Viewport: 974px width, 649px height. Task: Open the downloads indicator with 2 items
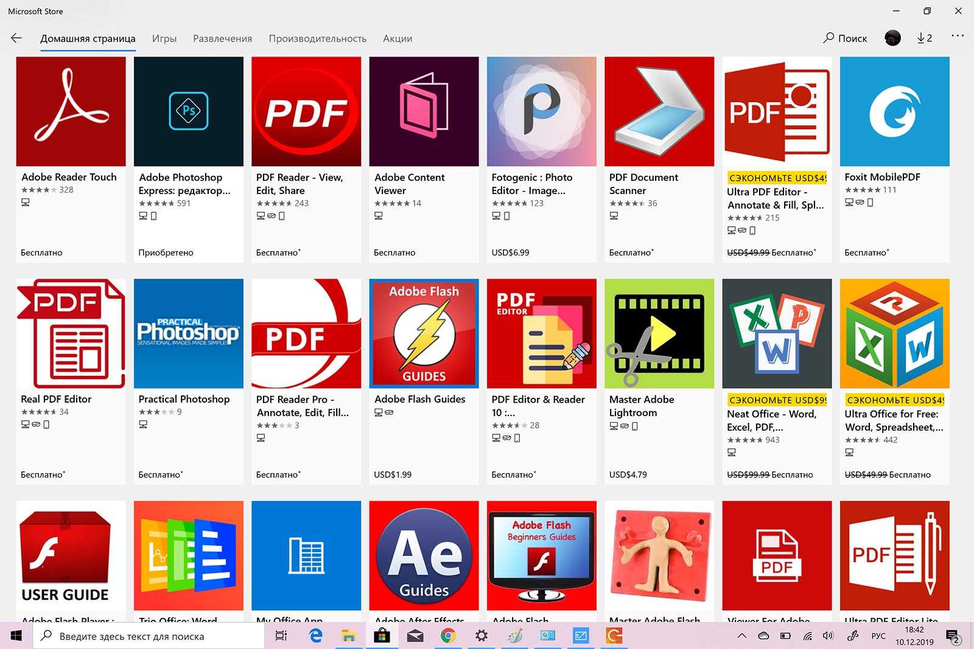[x=924, y=38]
